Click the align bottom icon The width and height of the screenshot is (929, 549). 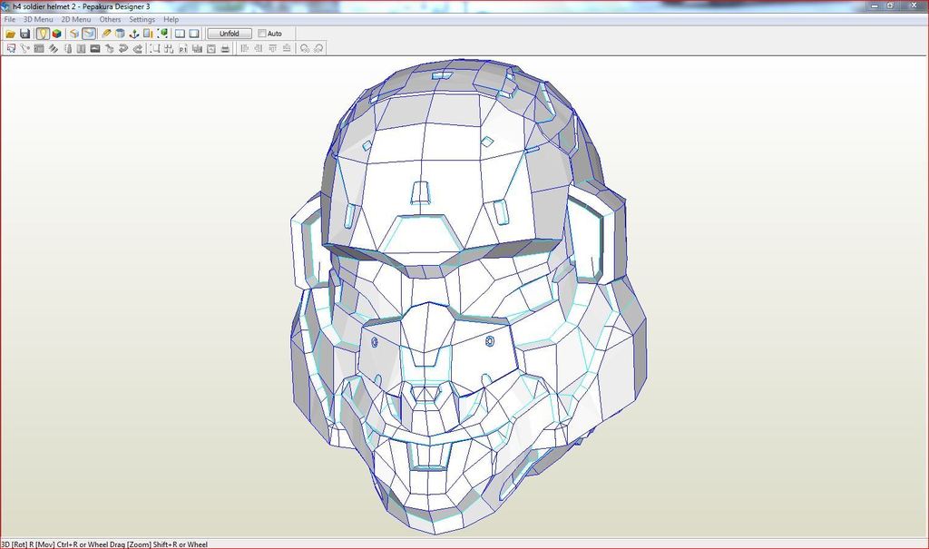click(x=287, y=49)
